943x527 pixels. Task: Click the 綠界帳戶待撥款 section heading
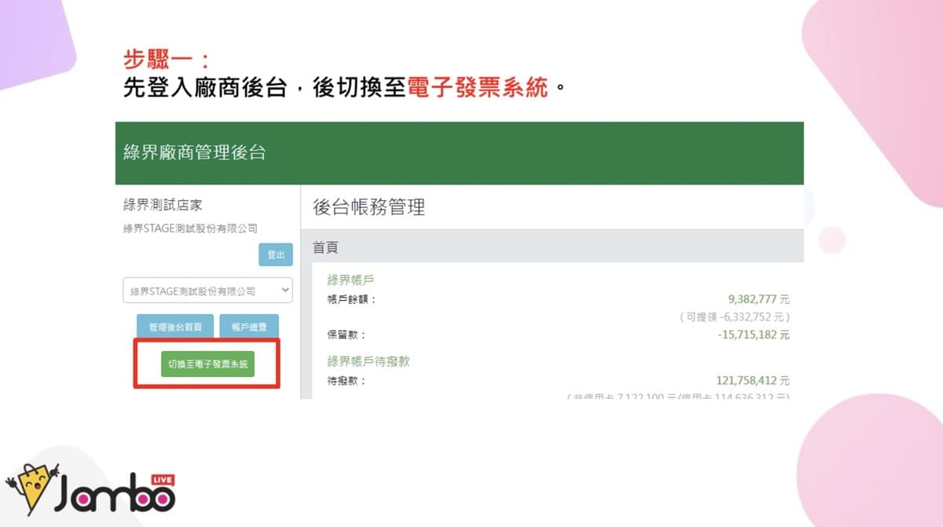[369, 361]
